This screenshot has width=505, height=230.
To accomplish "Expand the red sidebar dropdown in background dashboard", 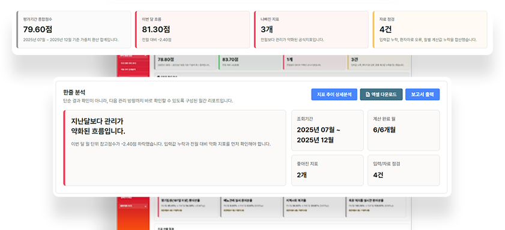I will point(133,206).
